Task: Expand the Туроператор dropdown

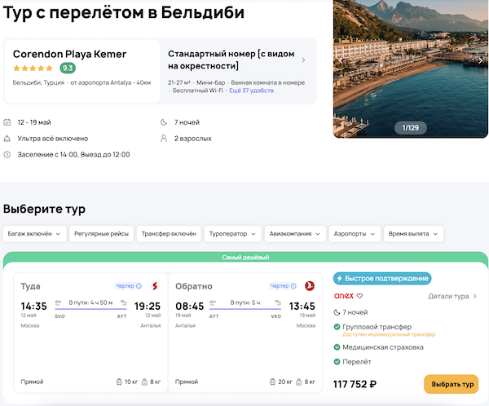Action: (x=233, y=234)
